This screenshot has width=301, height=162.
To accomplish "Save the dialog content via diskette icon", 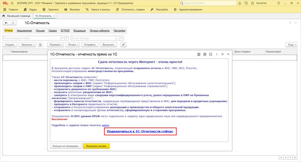I will tap(199, 54).
